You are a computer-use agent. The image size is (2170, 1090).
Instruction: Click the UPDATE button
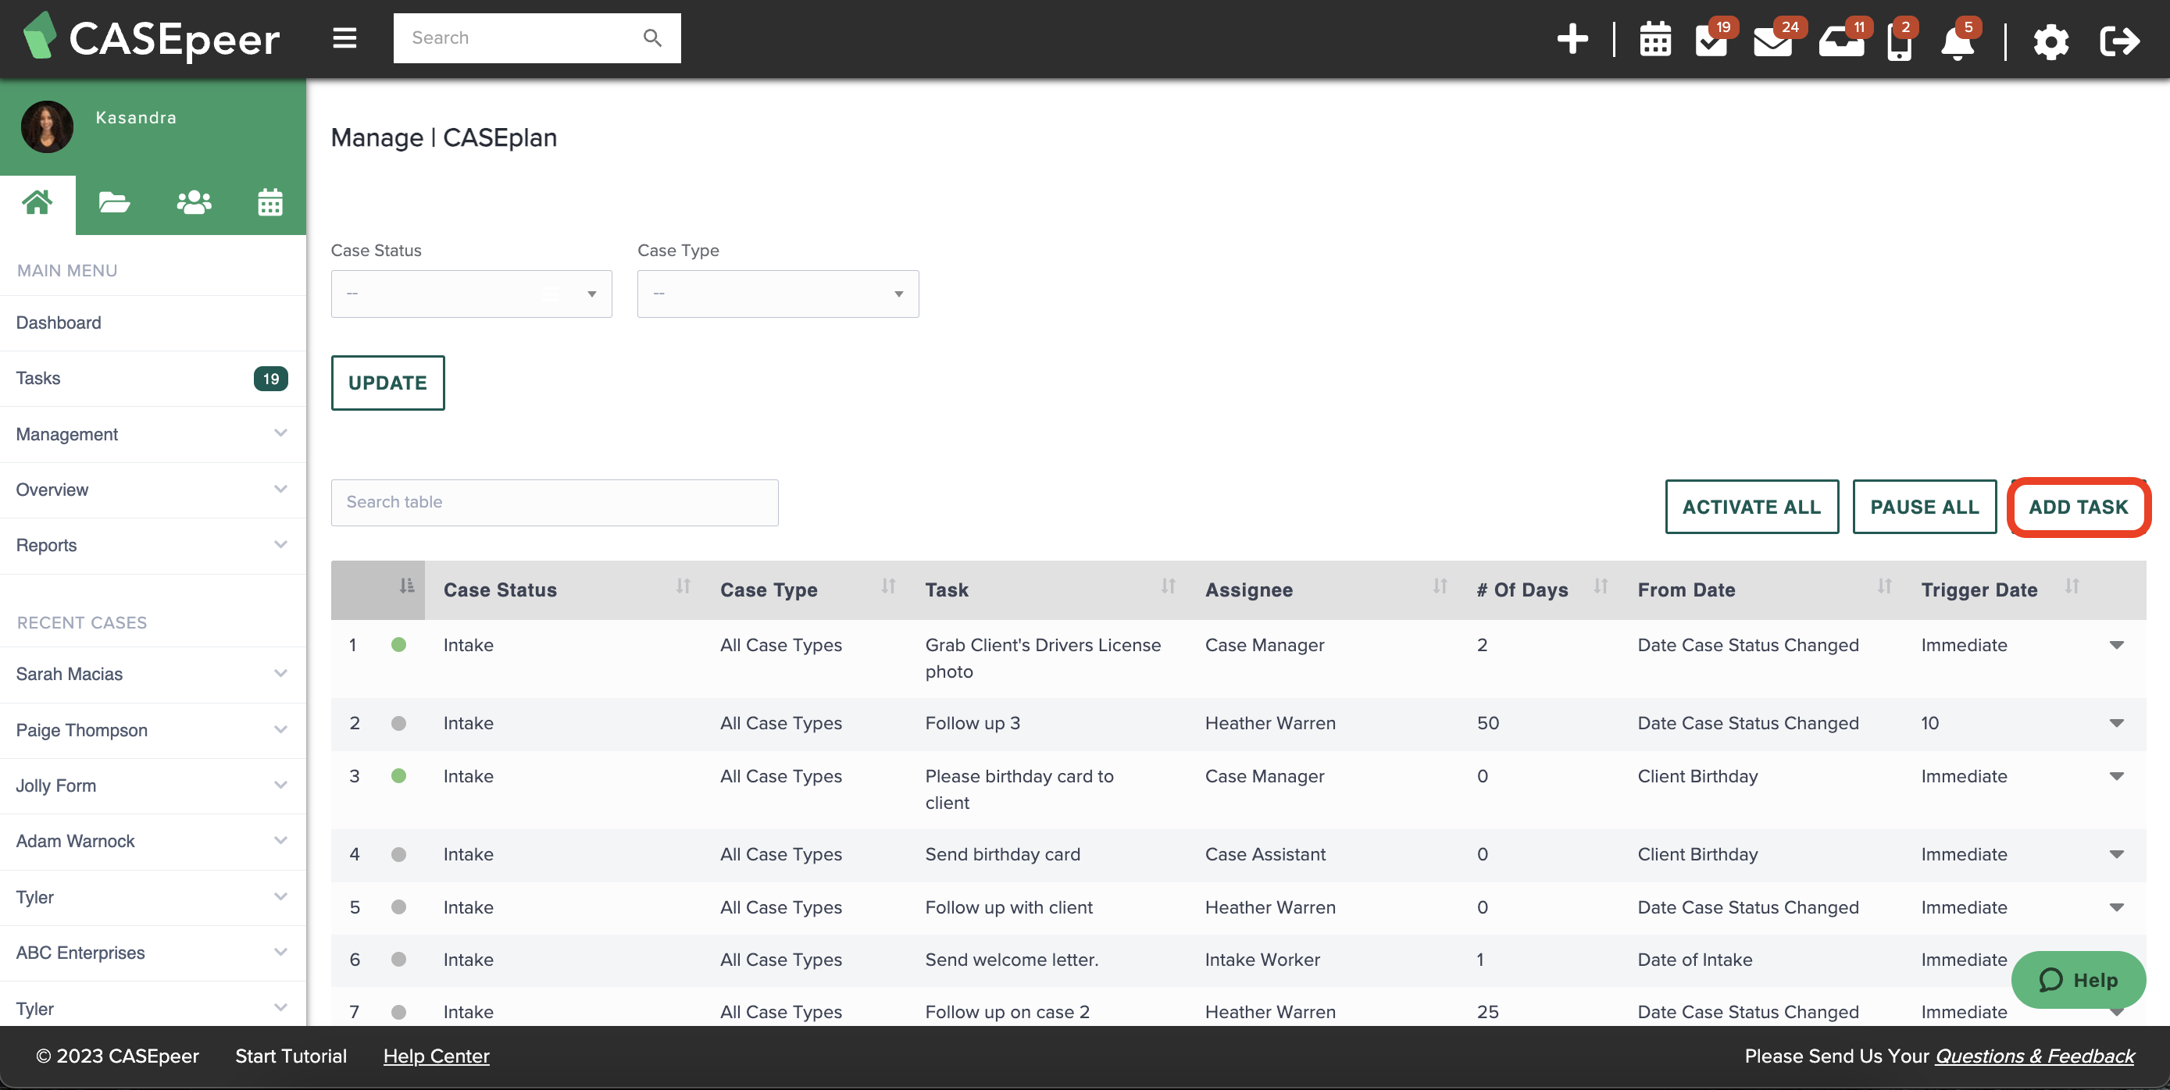[387, 383]
